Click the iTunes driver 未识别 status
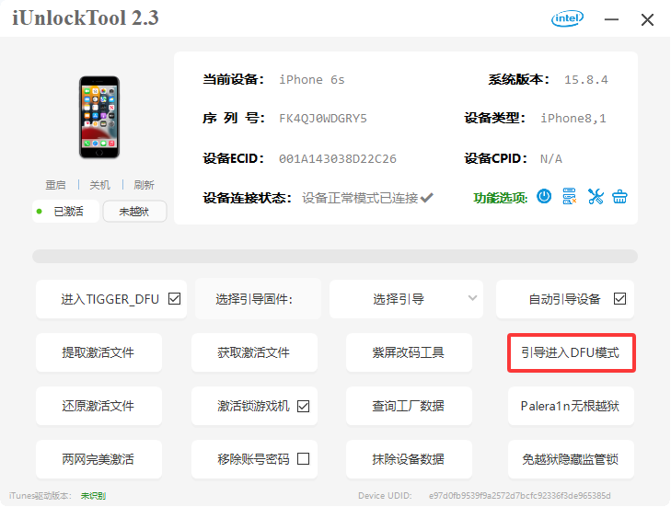This screenshot has width=671, height=507. pos(93,495)
